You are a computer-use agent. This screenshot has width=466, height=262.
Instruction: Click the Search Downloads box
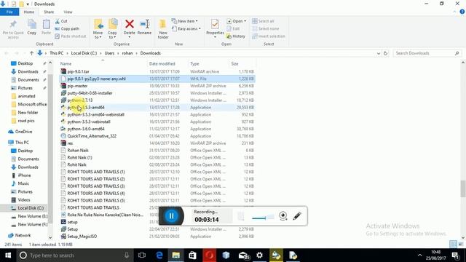[x=427, y=53]
